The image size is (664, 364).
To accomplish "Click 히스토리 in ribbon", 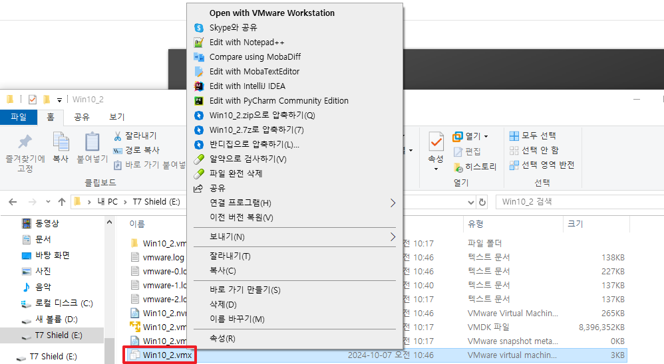I will pos(474,167).
